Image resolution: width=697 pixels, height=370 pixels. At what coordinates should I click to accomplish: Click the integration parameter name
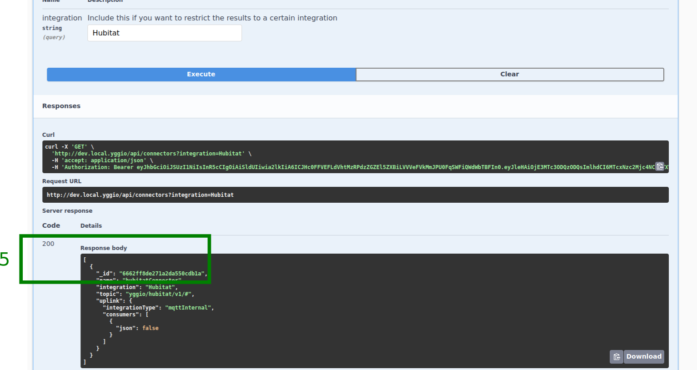pos(62,18)
